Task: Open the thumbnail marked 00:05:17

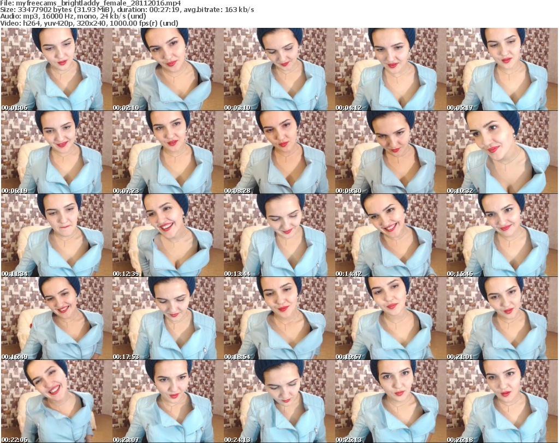Action: 501,69
